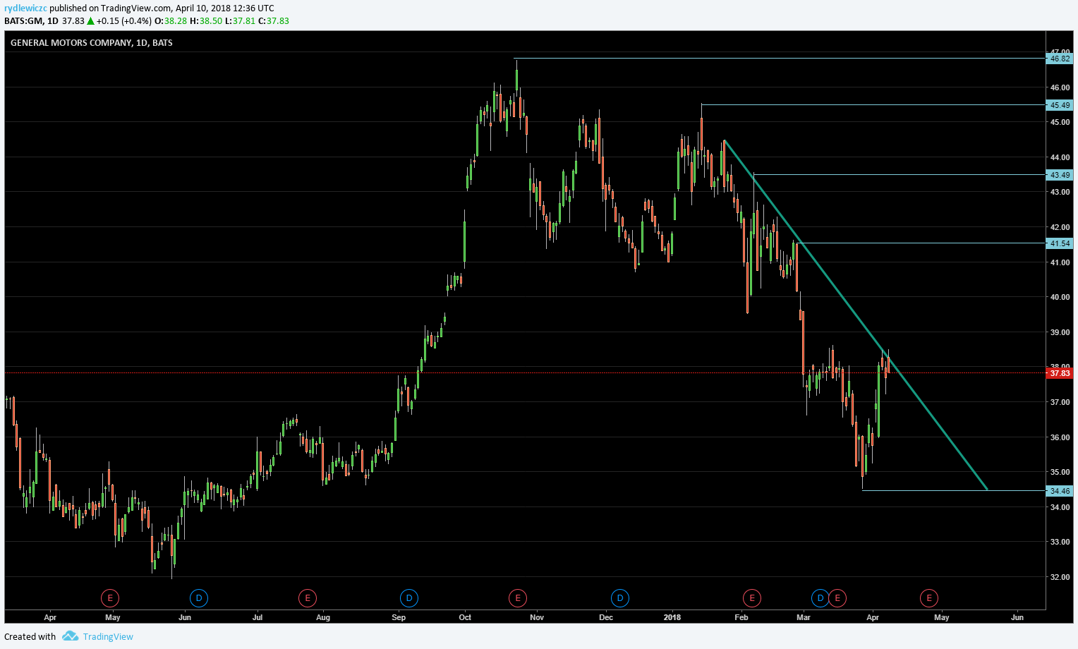Click the high value H:38.50
The height and width of the screenshot is (649, 1078).
point(206,20)
